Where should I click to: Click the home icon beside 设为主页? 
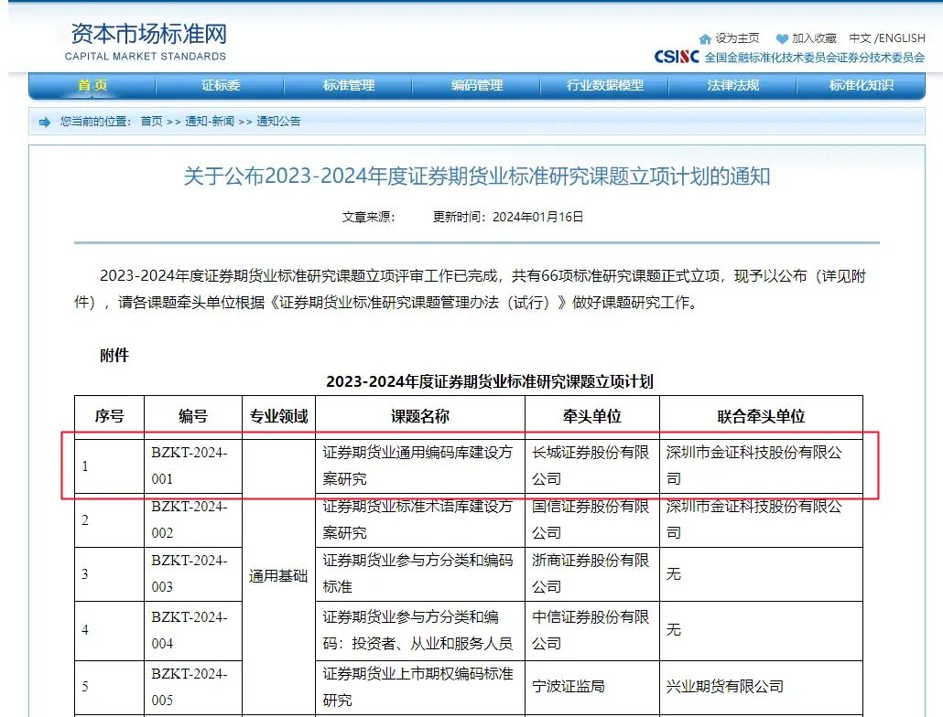(x=705, y=39)
